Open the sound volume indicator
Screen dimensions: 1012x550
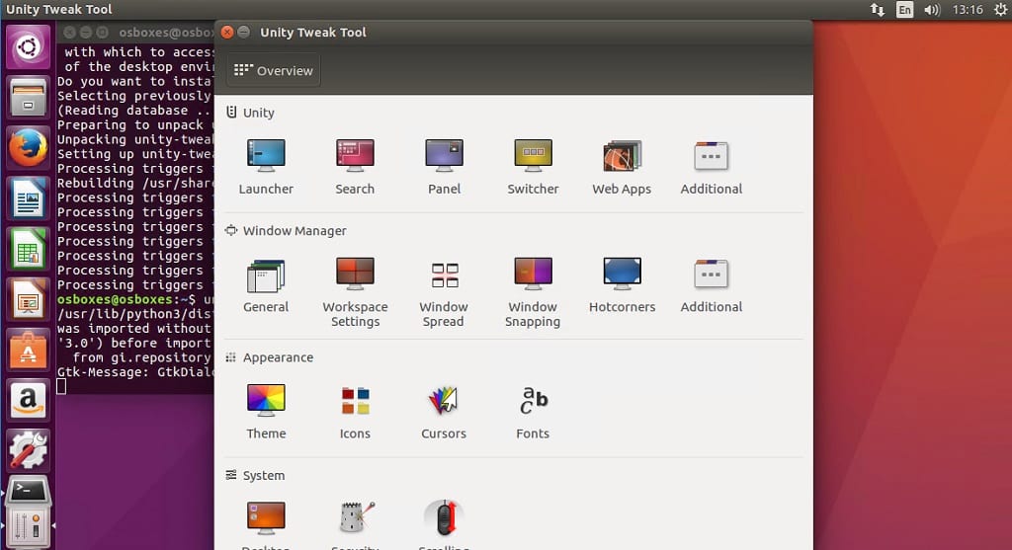pyautogui.click(x=932, y=10)
